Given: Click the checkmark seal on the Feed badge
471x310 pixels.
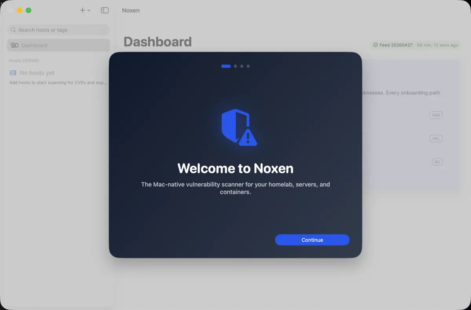Looking at the screenshot, I should 375,45.
